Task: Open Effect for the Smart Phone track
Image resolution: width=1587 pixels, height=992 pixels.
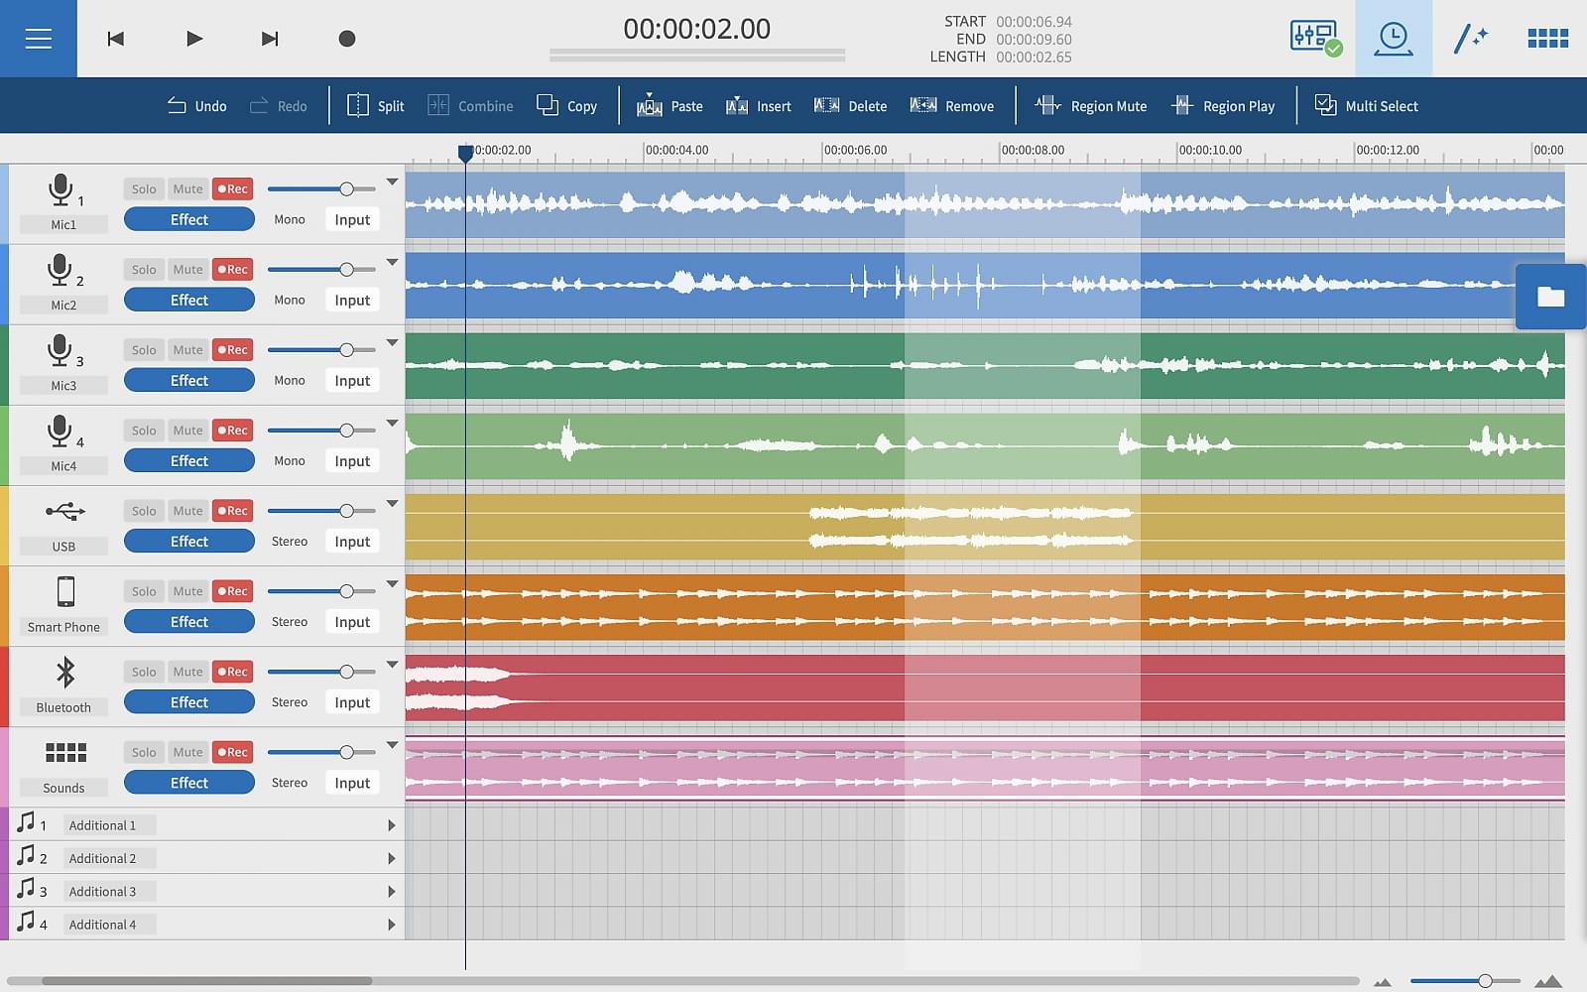Action: pyautogui.click(x=188, y=622)
